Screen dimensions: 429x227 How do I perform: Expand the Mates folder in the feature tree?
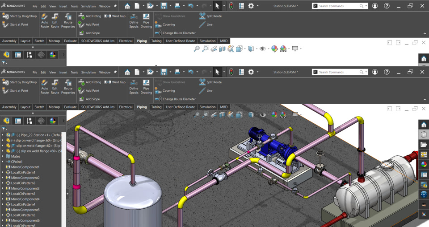click(x=3, y=156)
